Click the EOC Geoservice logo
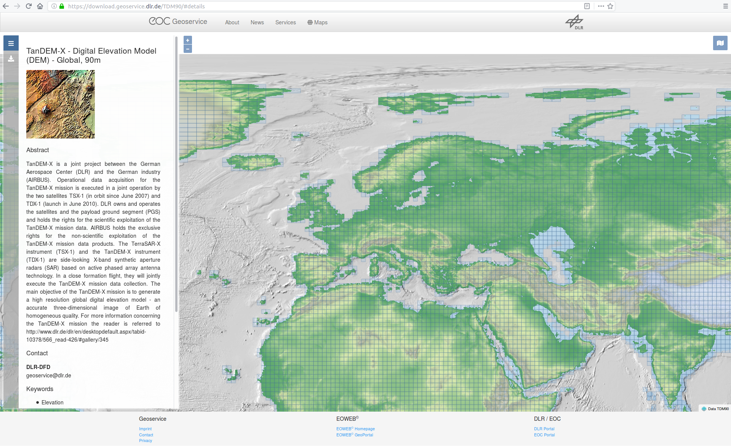 [178, 22]
